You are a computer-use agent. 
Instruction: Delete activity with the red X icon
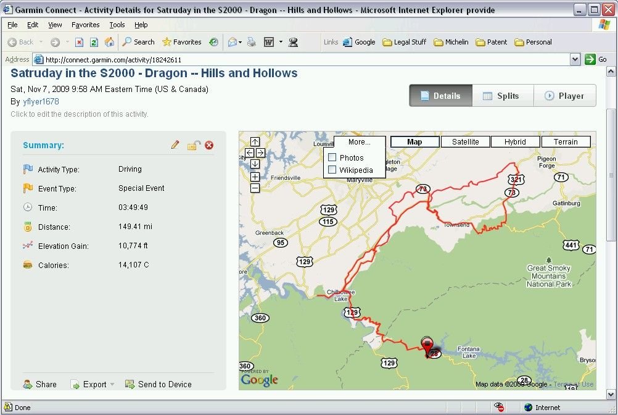[209, 145]
